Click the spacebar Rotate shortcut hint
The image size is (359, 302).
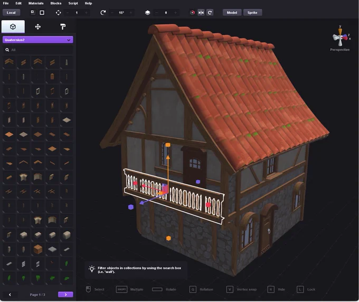[164, 289]
